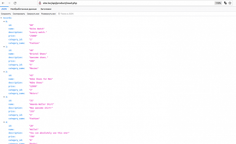Image resolution: width=236 pixels, height=144 pixels.
Task: Select the "Amanda Waller Shirt" name value
Action: coord(42,104)
